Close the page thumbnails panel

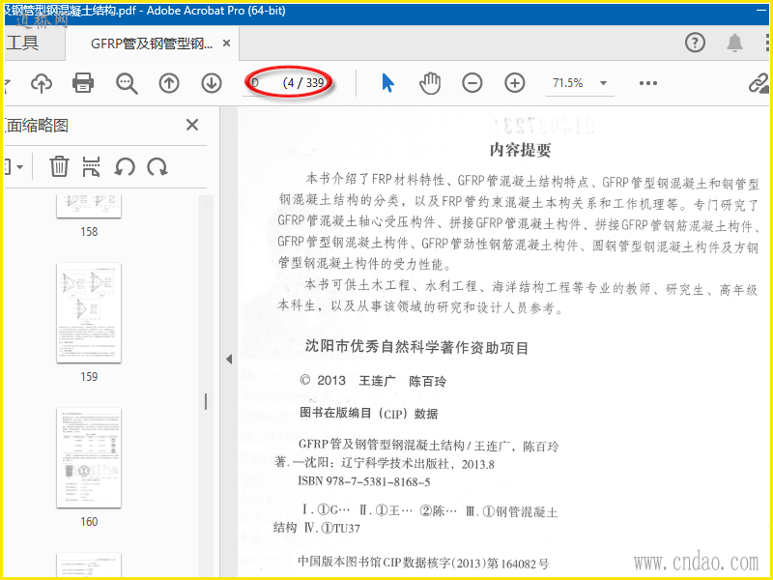click(192, 125)
